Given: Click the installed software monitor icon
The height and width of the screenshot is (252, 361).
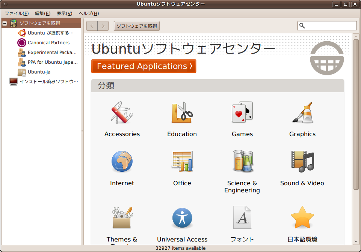Looking at the screenshot, I should pos(14,82).
